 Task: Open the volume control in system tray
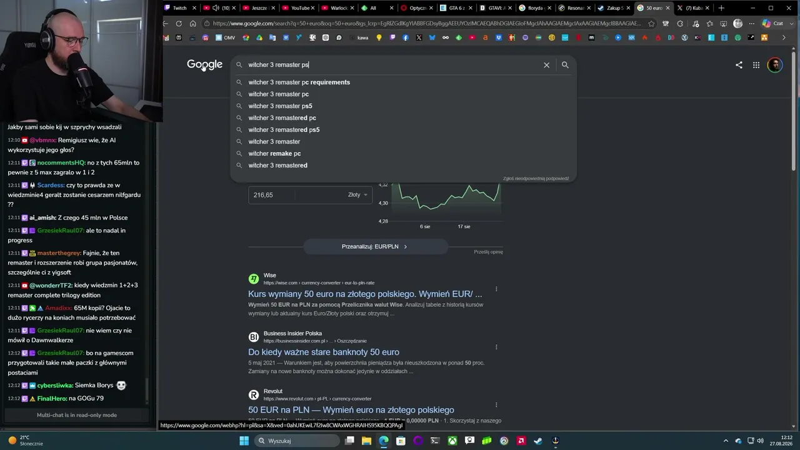(761, 441)
